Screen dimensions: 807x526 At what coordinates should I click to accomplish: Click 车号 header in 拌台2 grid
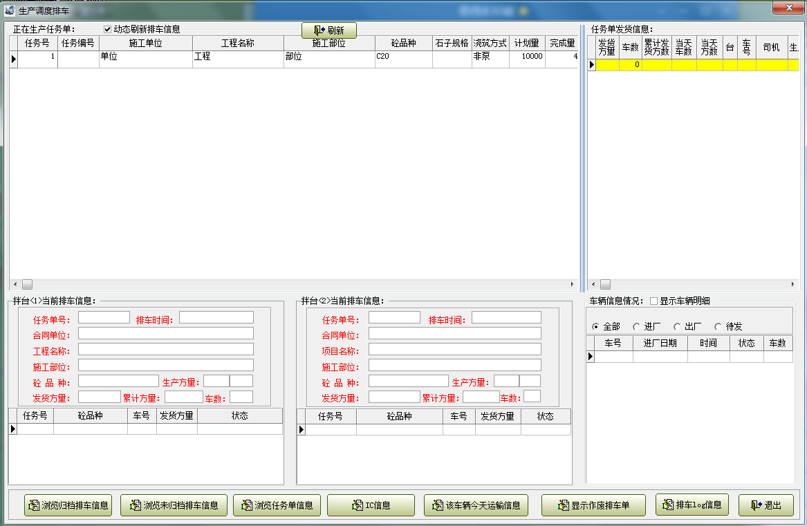(x=458, y=416)
